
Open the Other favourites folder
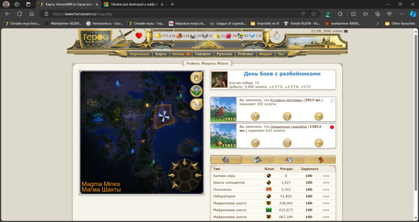tap(400, 23)
